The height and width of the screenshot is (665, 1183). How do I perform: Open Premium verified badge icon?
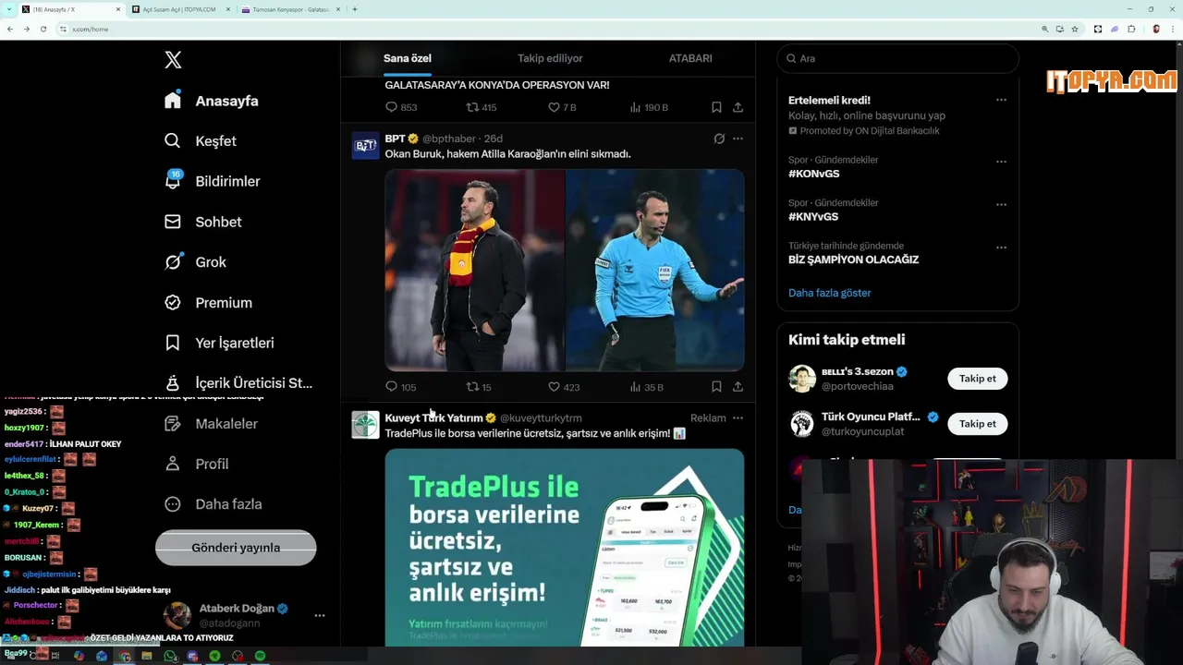pyautogui.click(x=173, y=302)
